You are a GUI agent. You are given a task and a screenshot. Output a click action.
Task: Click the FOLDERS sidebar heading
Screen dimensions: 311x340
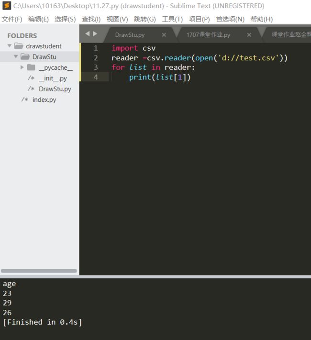22,35
